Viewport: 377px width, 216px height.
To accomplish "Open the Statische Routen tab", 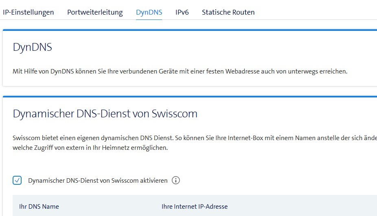I will [x=228, y=12].
